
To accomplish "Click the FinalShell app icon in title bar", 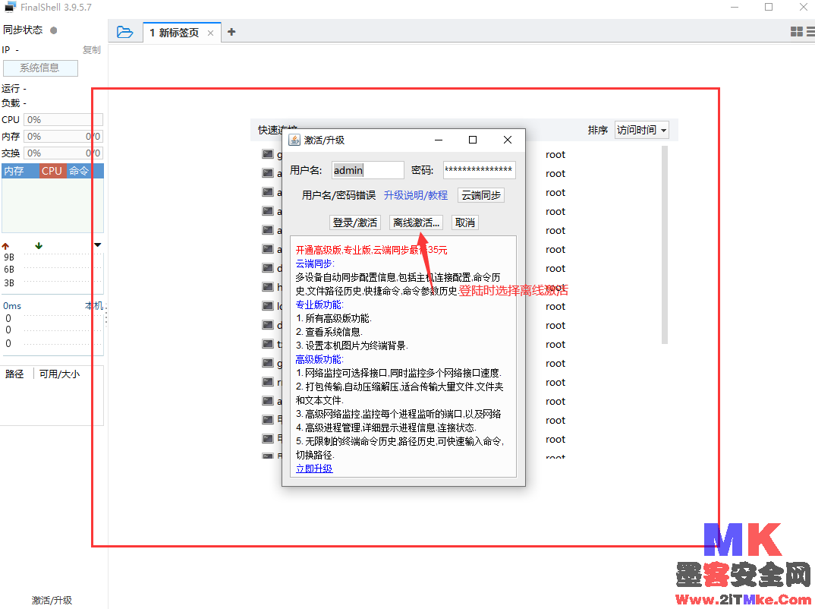I will click(10, 7).
